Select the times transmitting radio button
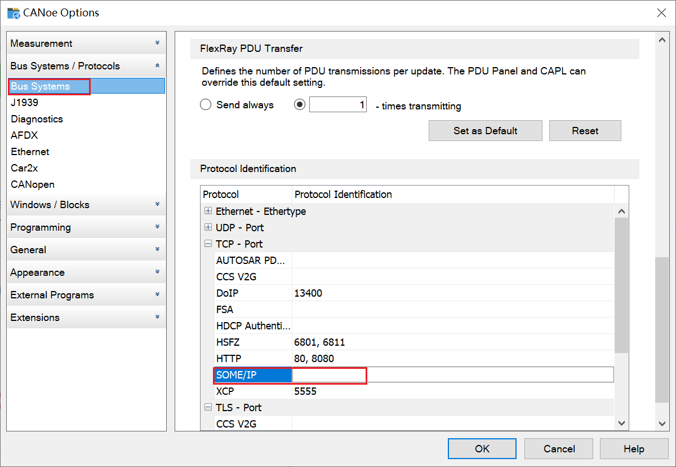The height and width of the screenshot is (467, 676). (300, 105)
